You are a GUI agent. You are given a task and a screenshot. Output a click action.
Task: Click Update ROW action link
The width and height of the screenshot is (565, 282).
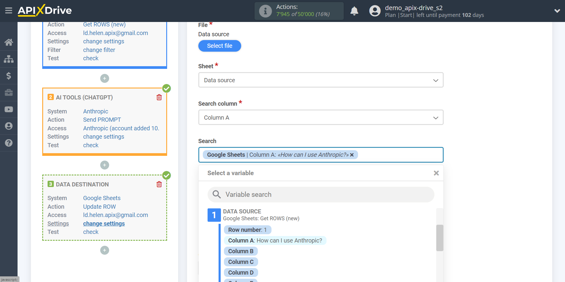(99, 207)
